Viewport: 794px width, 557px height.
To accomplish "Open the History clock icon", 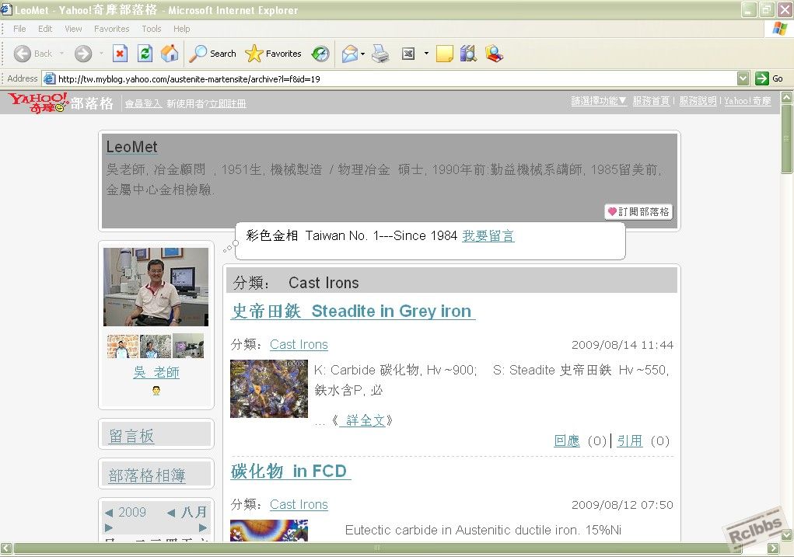I will coord(320,54).
